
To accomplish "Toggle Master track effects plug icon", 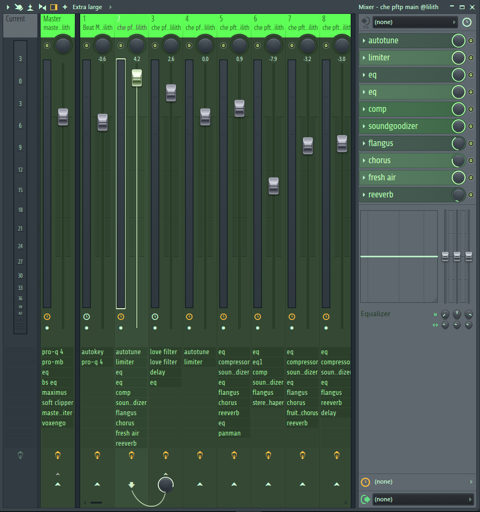I will [x=58, y=455].
